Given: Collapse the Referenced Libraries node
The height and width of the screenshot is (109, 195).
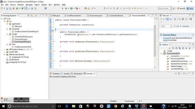Looking at the screenshot, I should coord(5,54).
